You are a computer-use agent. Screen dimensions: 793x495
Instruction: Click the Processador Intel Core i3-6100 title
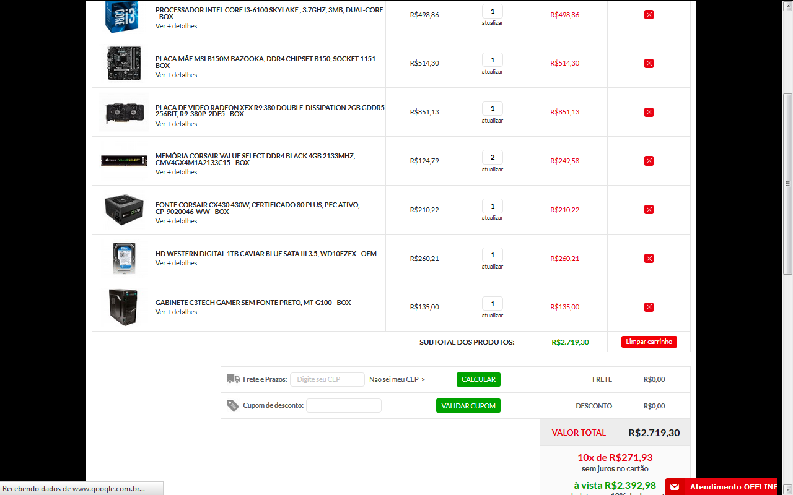269,13
